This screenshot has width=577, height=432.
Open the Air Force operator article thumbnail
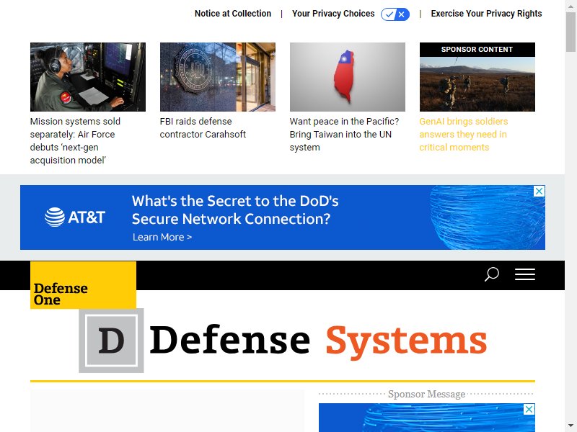click(88, 77)
